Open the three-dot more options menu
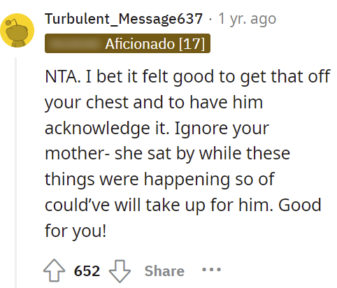Viewport: 337px width, 288px height. pyautogui.click(x=211, y=270)
